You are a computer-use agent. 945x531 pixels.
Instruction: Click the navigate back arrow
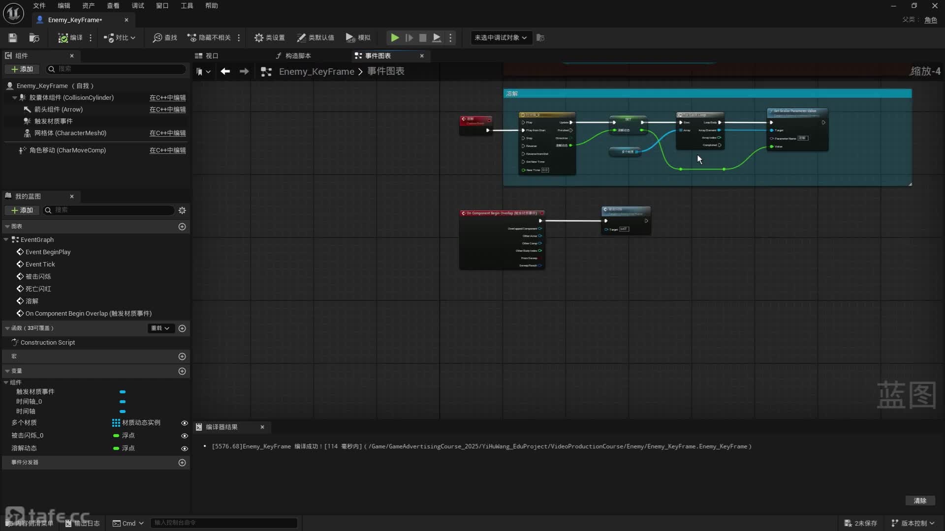point(225,72)
